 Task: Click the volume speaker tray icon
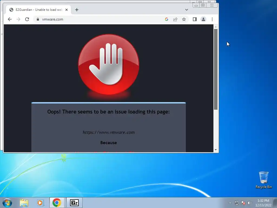pos(250,203)
